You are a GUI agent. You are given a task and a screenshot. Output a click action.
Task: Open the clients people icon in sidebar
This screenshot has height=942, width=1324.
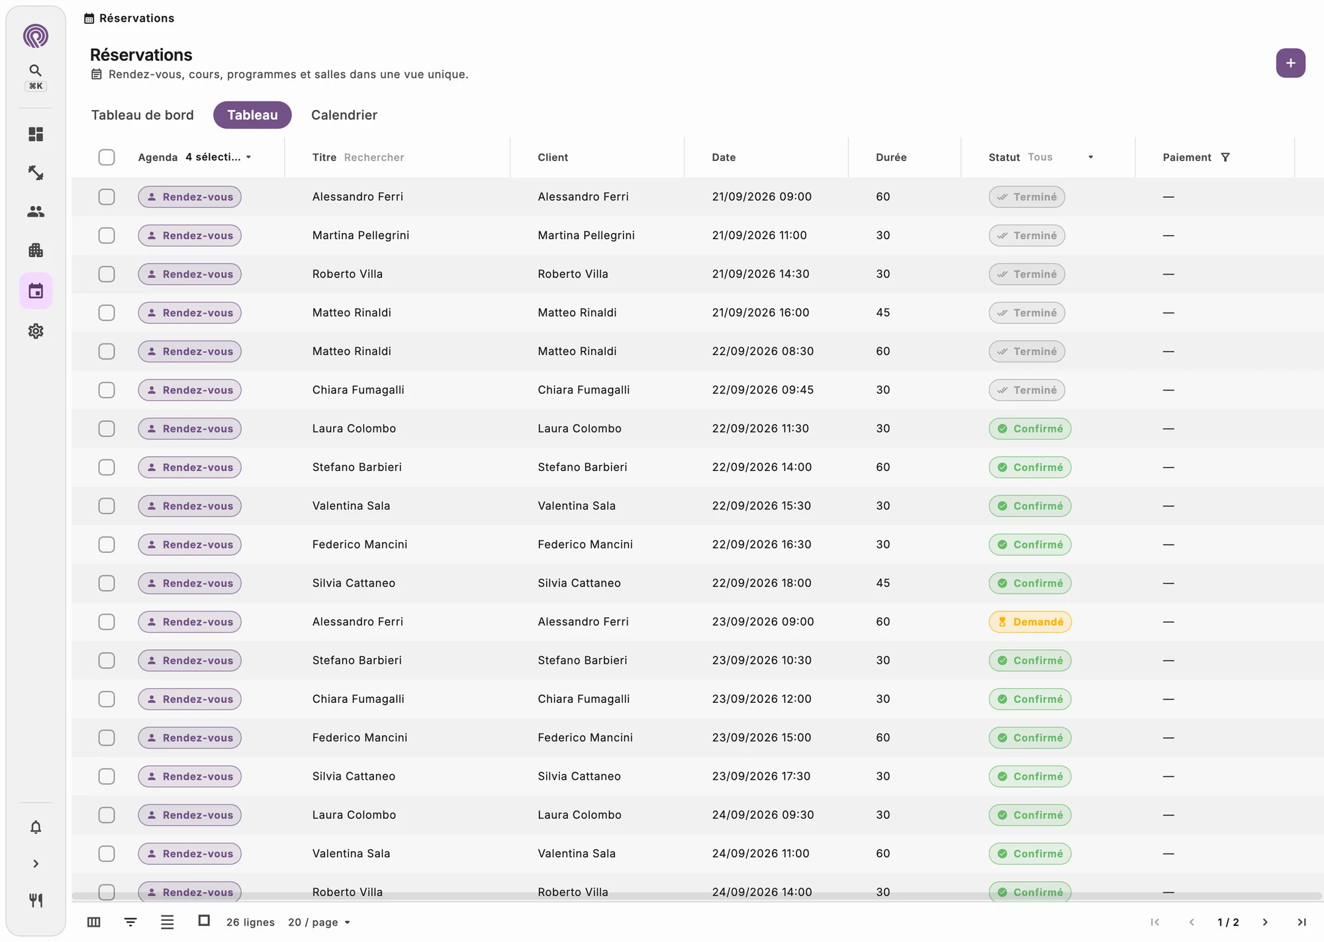36,211
